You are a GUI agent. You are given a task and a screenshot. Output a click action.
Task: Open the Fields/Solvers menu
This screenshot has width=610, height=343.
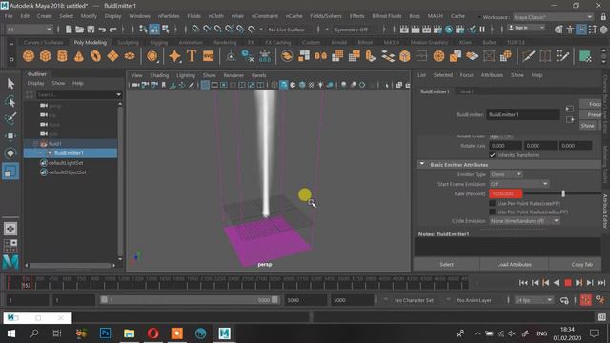tap(326, 16)
